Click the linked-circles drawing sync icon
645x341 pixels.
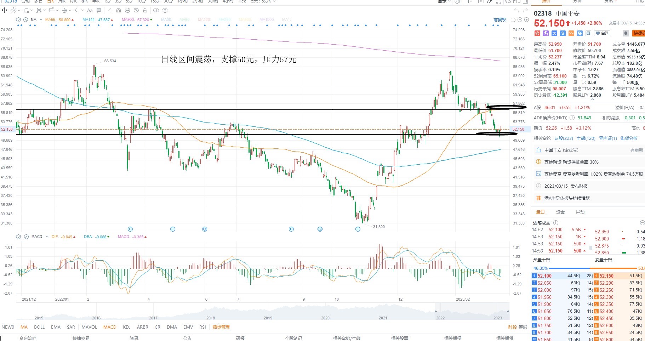pos(156,10)
